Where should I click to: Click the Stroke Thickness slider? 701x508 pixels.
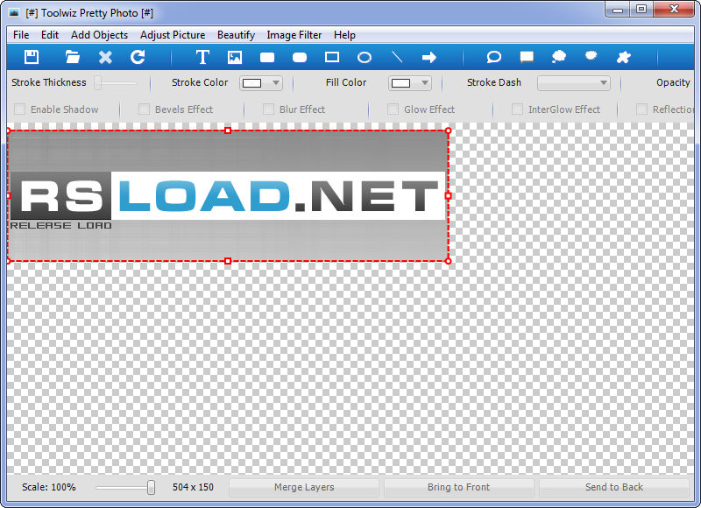(x=116, y=83)
